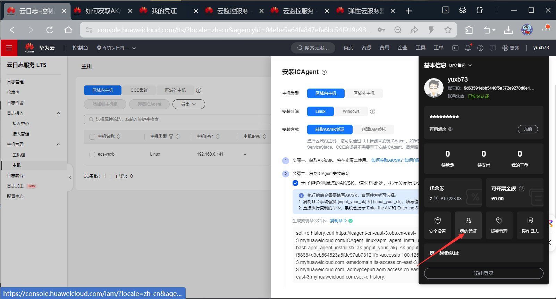This screenshot has height=299, width=556.
Task: Open the feedback chat icon in header
Action: 493,48
